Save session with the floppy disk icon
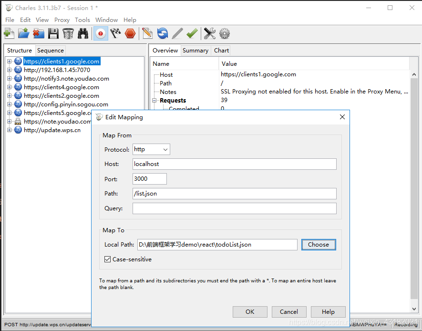The image size is (422, 331). point(53,34)
